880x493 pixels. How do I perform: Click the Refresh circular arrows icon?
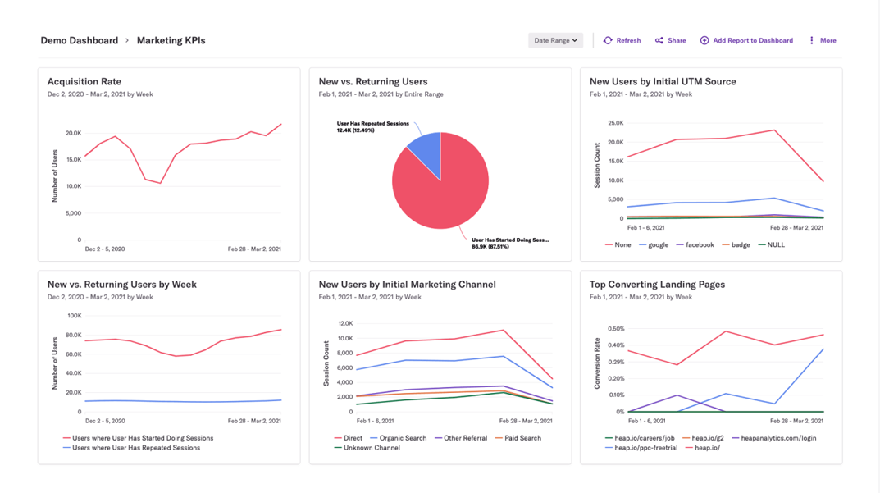click(608, 40)
